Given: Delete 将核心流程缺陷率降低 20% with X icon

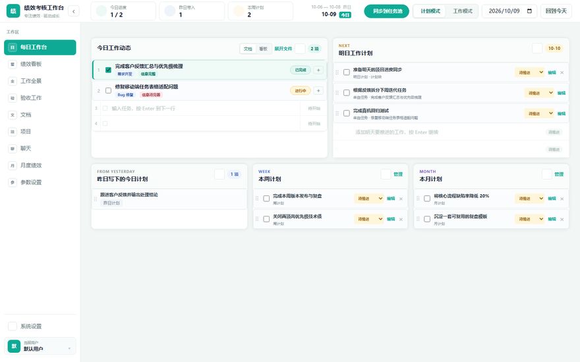Looking at the screenshot, I should tap(562, 199).
